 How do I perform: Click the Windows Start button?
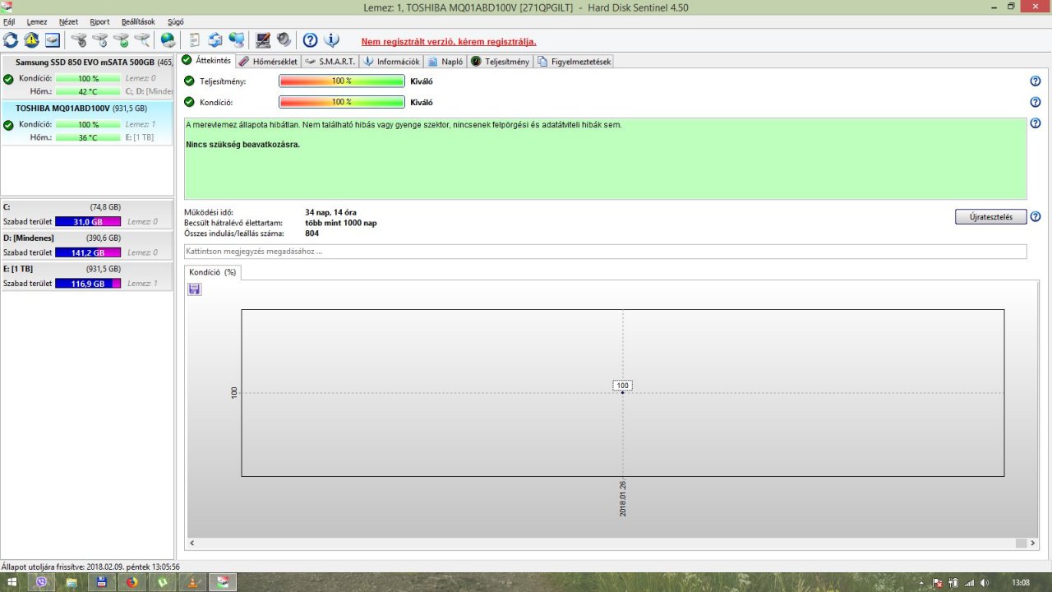point(12,582)
